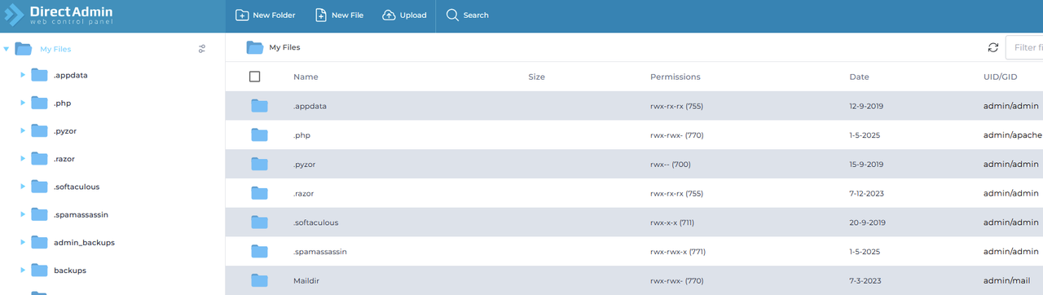
Task: Open .php in the file list
Action: [x=301, y=135]
